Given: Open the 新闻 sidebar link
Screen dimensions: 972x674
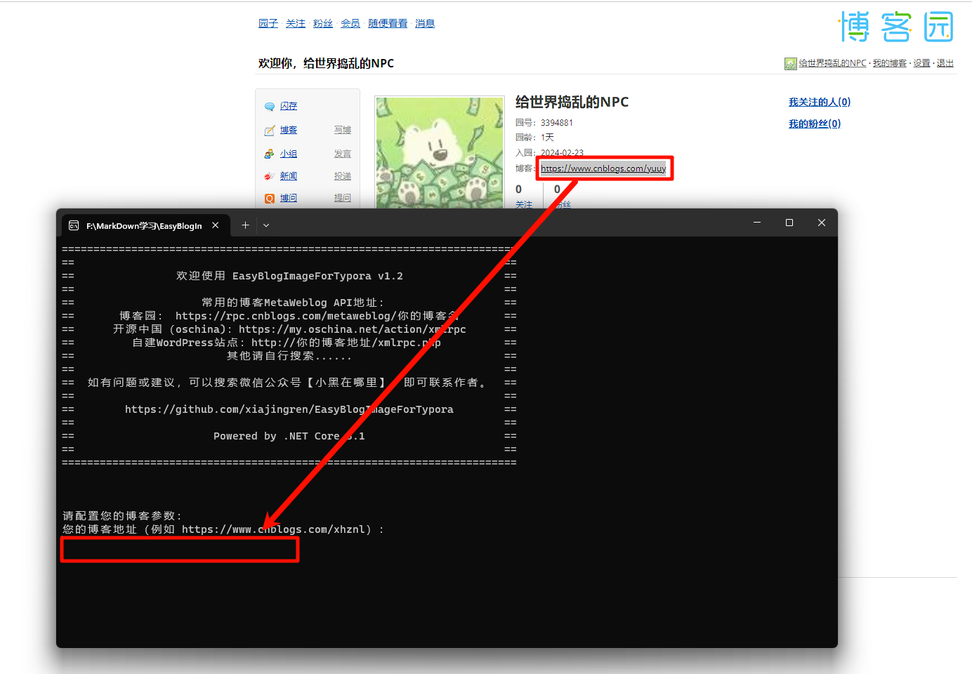Looking at the screenshot, I should pyautogui.click(x=289, y=176).
